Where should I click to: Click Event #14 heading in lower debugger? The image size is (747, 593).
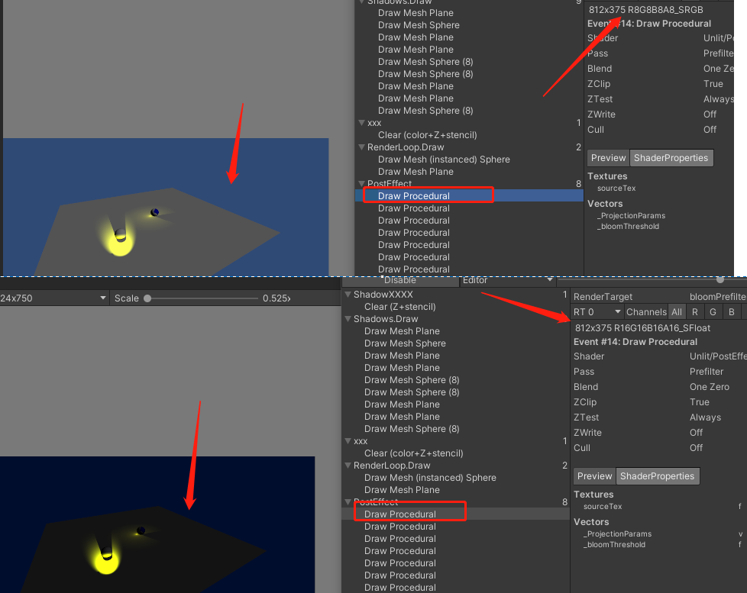[635, 342]
